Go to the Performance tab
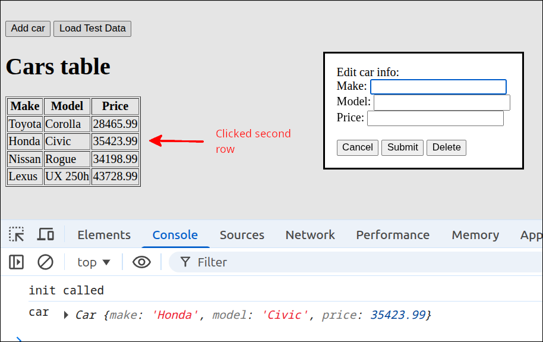Viewport: 543px width, 342px height. click(393, 235)
